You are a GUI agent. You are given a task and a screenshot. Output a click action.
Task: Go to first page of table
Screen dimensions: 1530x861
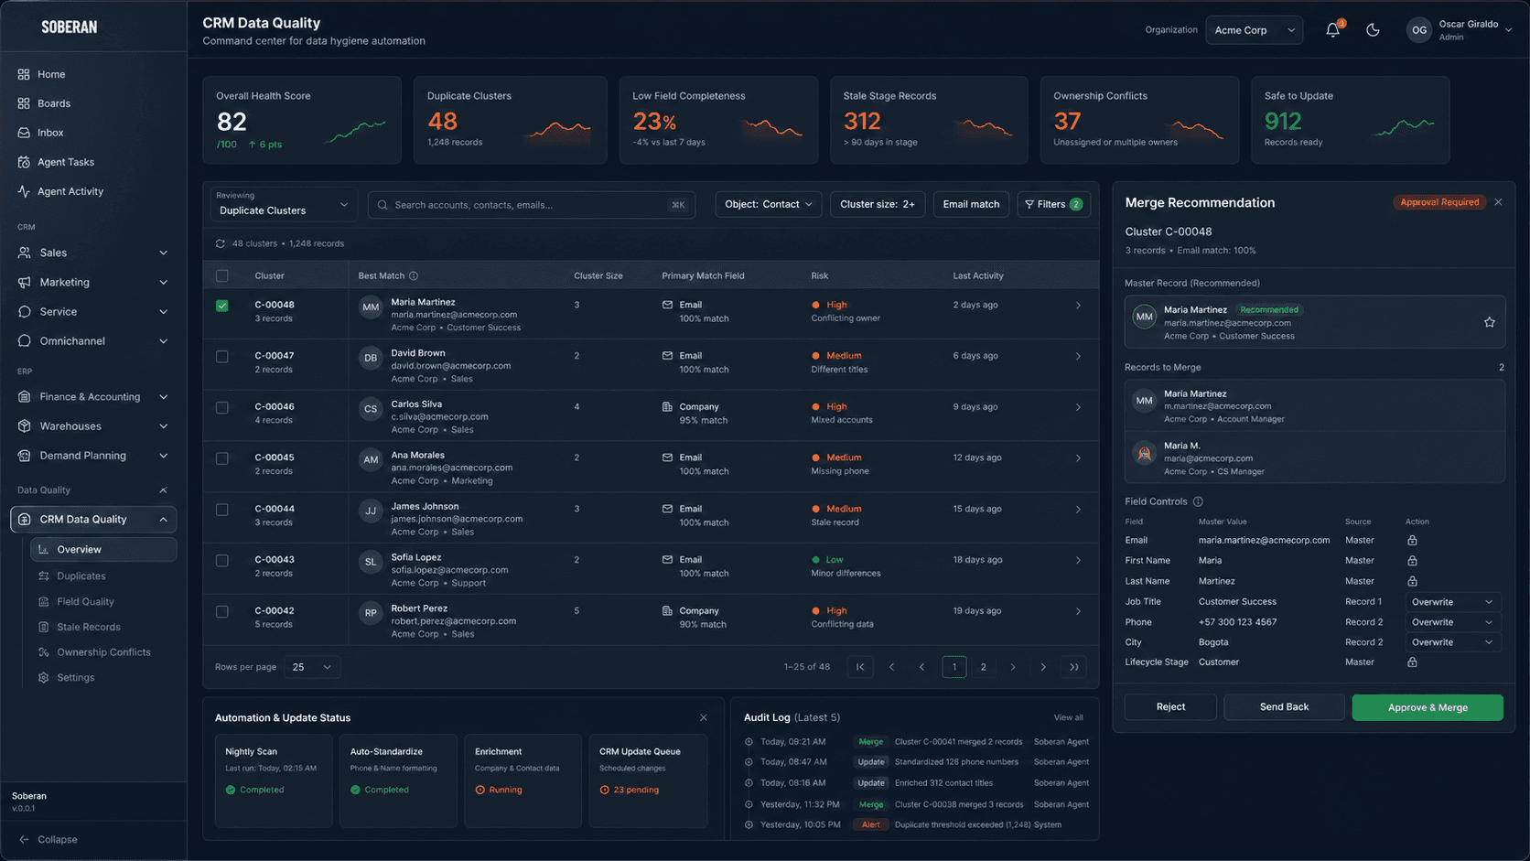tap(860, 667)
